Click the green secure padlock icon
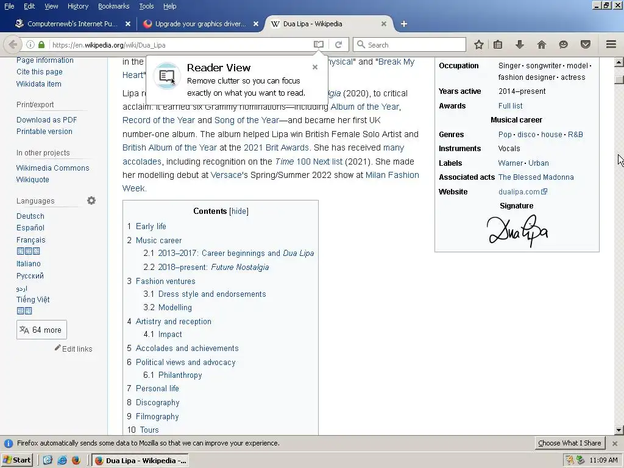The image size is (624, 468). [41, 44]
